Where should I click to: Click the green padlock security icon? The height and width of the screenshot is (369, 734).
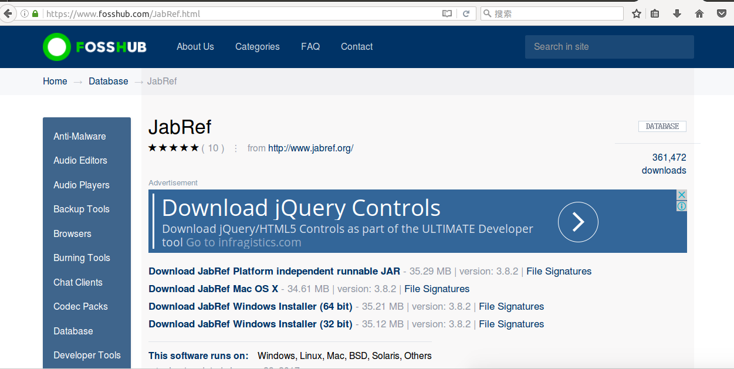35,13
